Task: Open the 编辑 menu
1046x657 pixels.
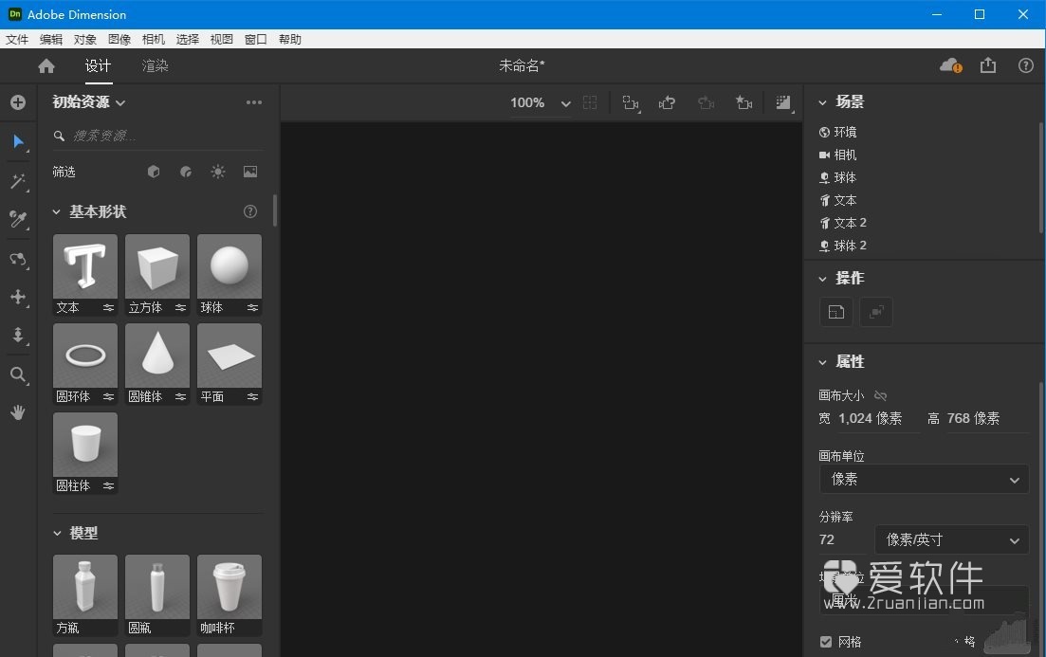Action: point(50,40)
